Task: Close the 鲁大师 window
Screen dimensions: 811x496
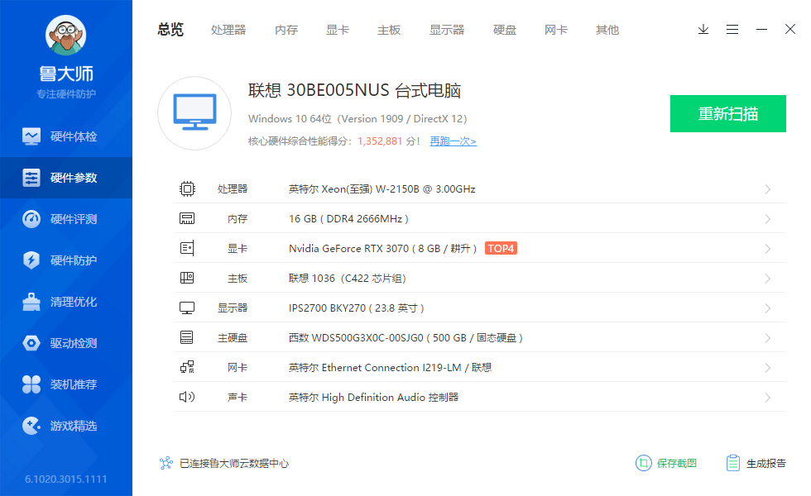Action: 790,30
